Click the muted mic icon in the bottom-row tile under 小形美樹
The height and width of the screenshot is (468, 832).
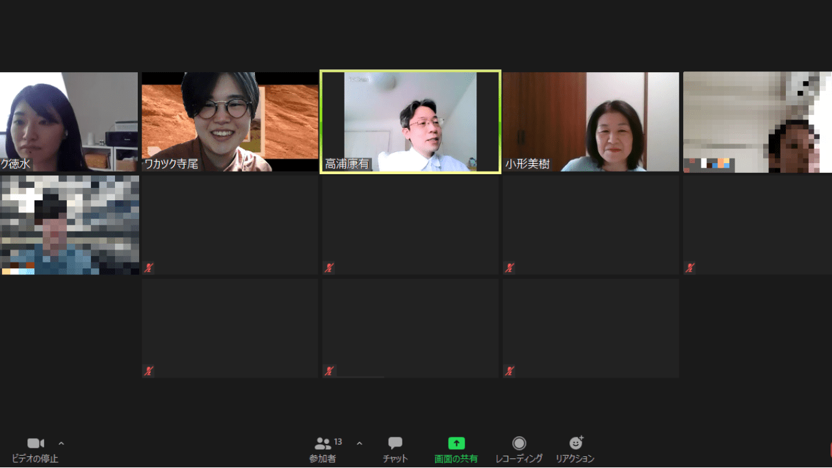point(510,371)
